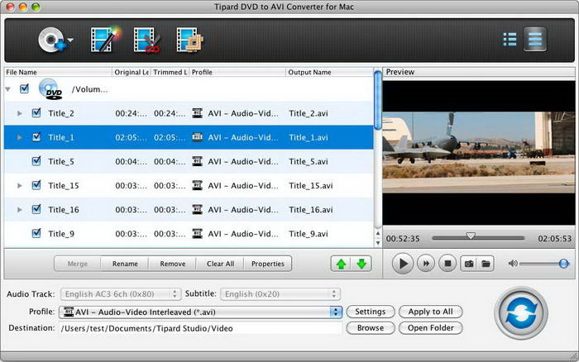Click the Profile column header
This screenshot has width=579, height=362.
(x=237, y=72)
